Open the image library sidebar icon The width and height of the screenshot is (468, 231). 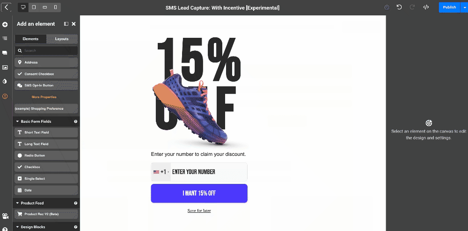5,67
